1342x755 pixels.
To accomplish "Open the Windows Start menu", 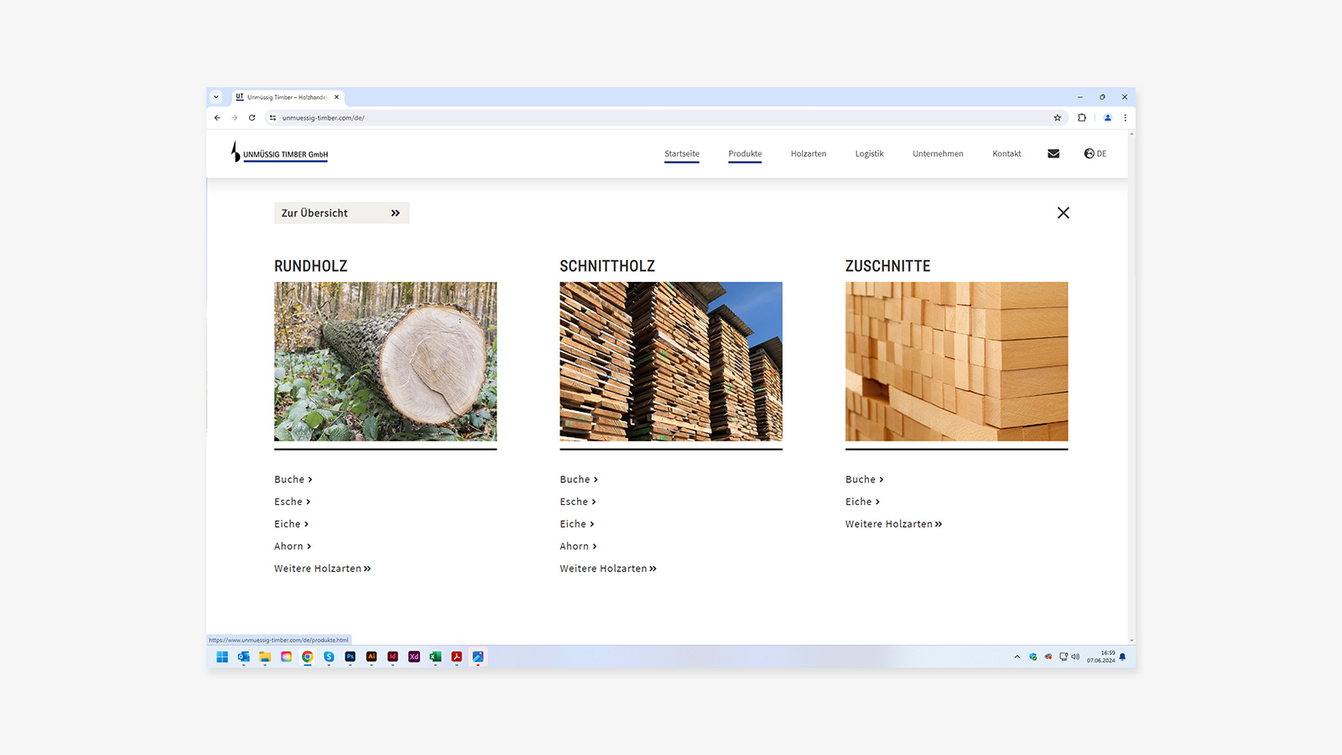I will 222,657.
